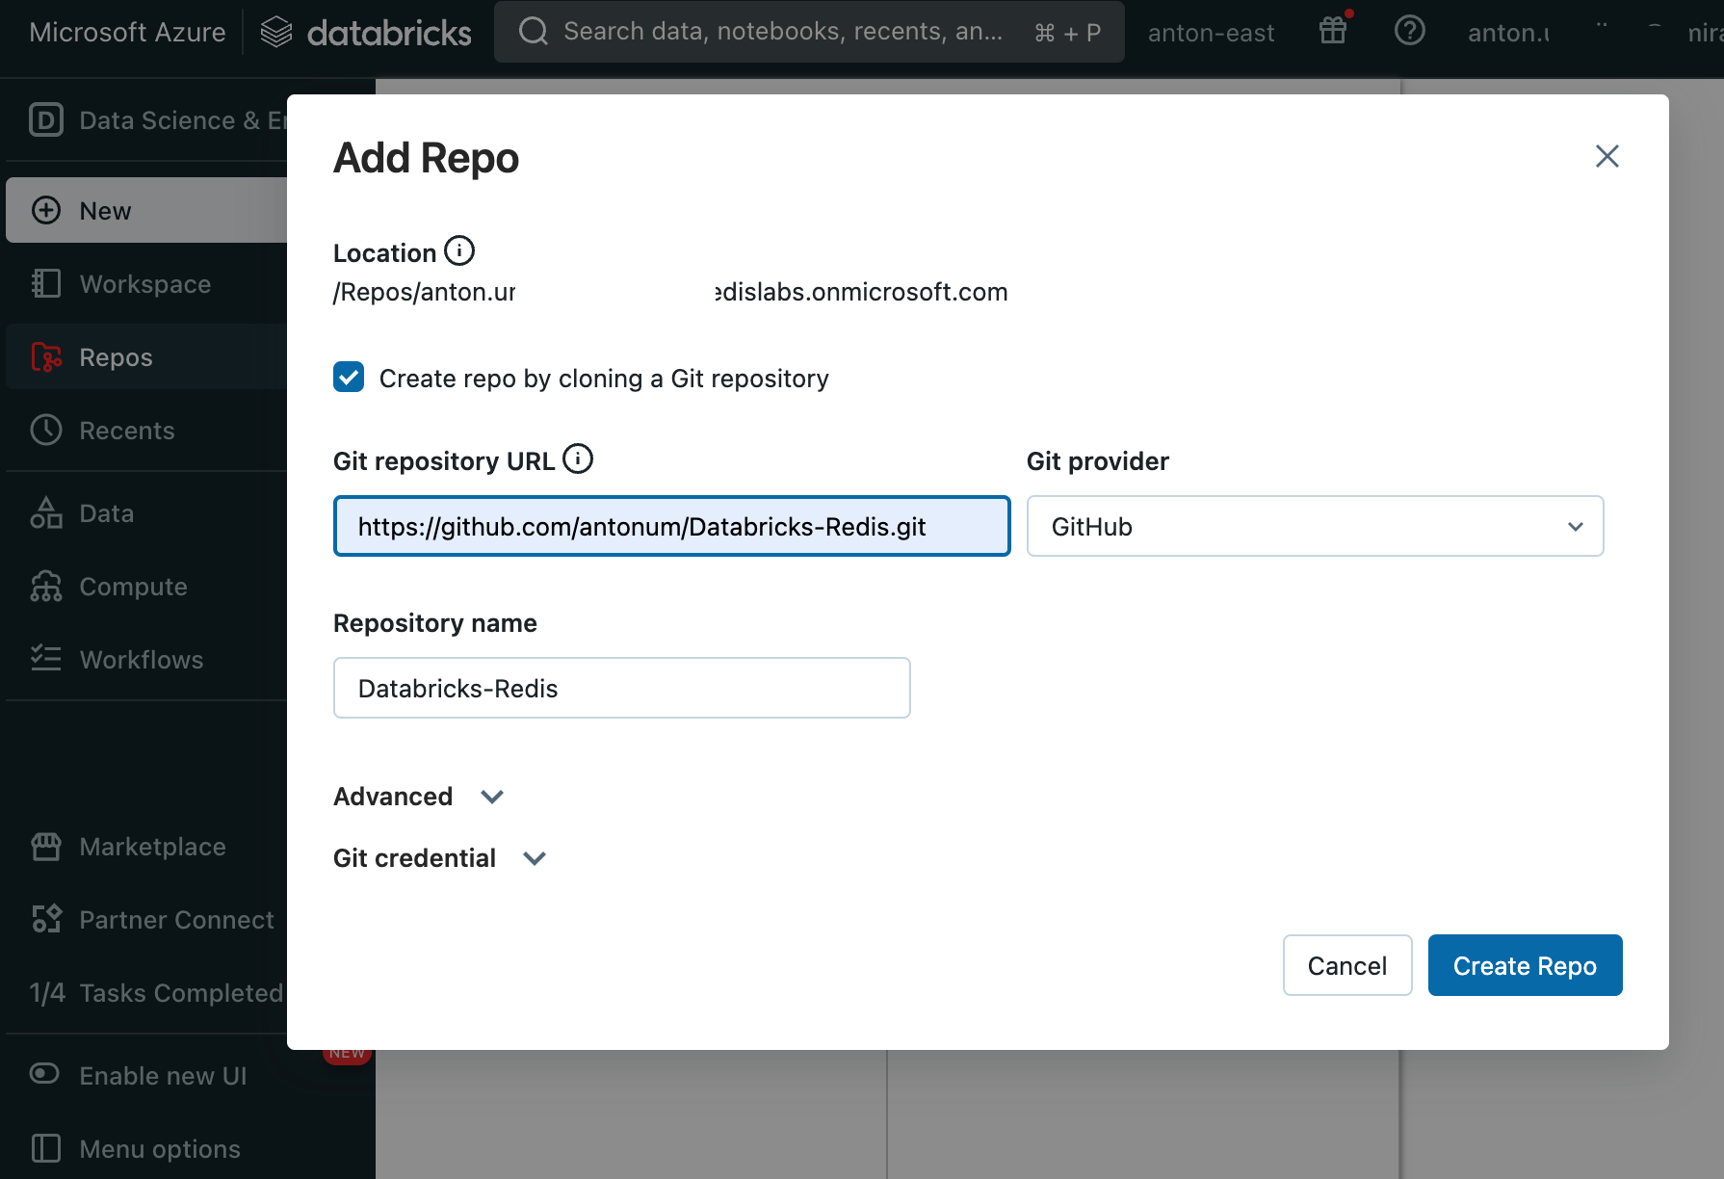Open the anton-east workspace selector
This screenshot has height=1179, width=1724.
pyautogui.click(x=1211, y=33)
